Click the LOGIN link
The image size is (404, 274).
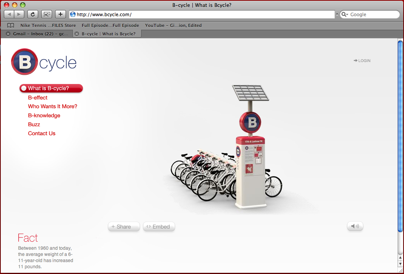tap(362, 61)
